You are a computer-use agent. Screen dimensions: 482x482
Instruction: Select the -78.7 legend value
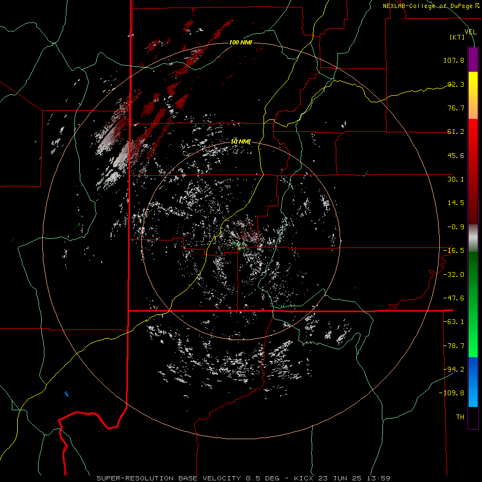454,346
